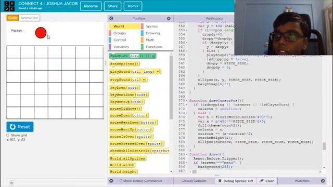
Task: Click the toolbox scroll down arrow
Action: tap(171, 171)
